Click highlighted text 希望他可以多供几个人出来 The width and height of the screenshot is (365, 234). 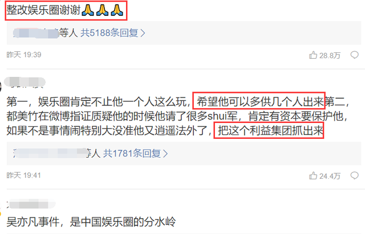[x=260, y=101]
